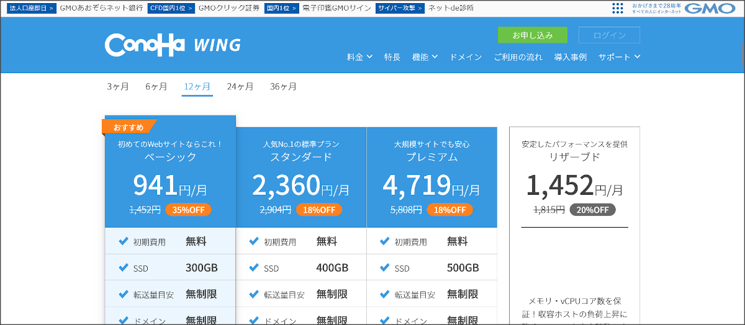745x325 pixels.
Task: Click the struck-through 5,808円 price
Action: click(x=407, y=210)
